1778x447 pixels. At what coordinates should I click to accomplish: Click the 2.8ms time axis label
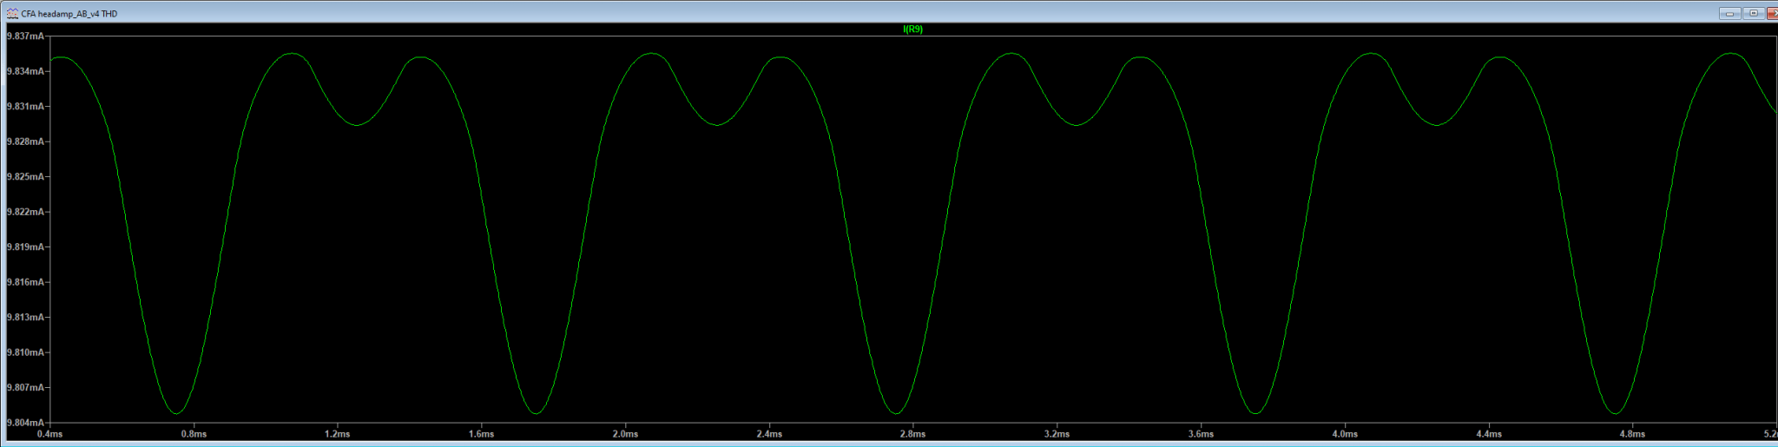(913, 434)
